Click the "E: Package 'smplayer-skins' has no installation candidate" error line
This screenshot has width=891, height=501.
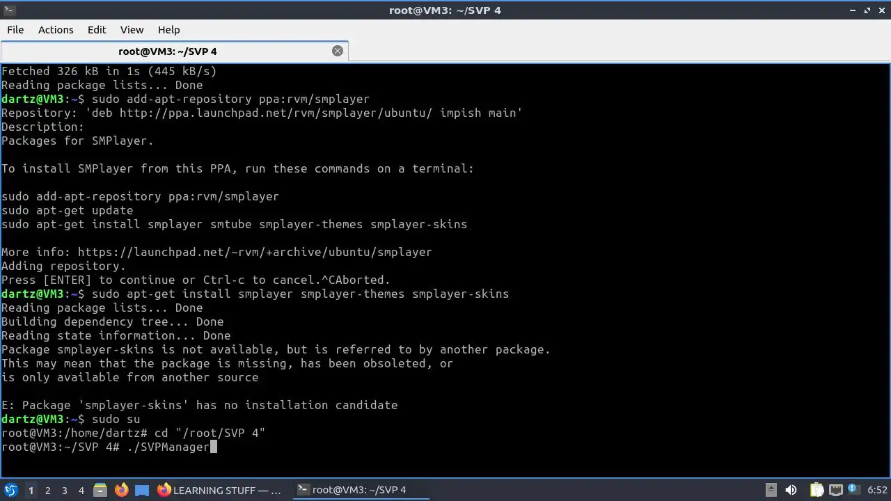pos(200,406)
